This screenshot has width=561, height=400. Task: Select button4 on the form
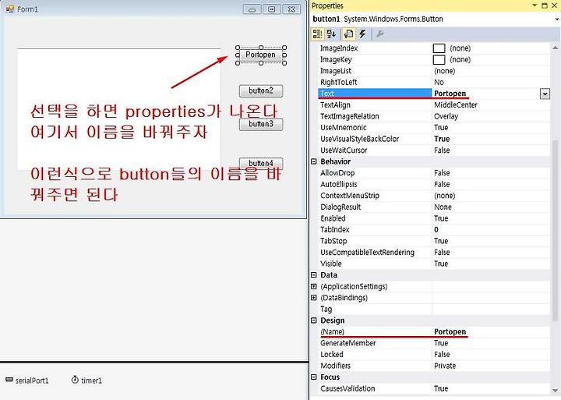261,163
